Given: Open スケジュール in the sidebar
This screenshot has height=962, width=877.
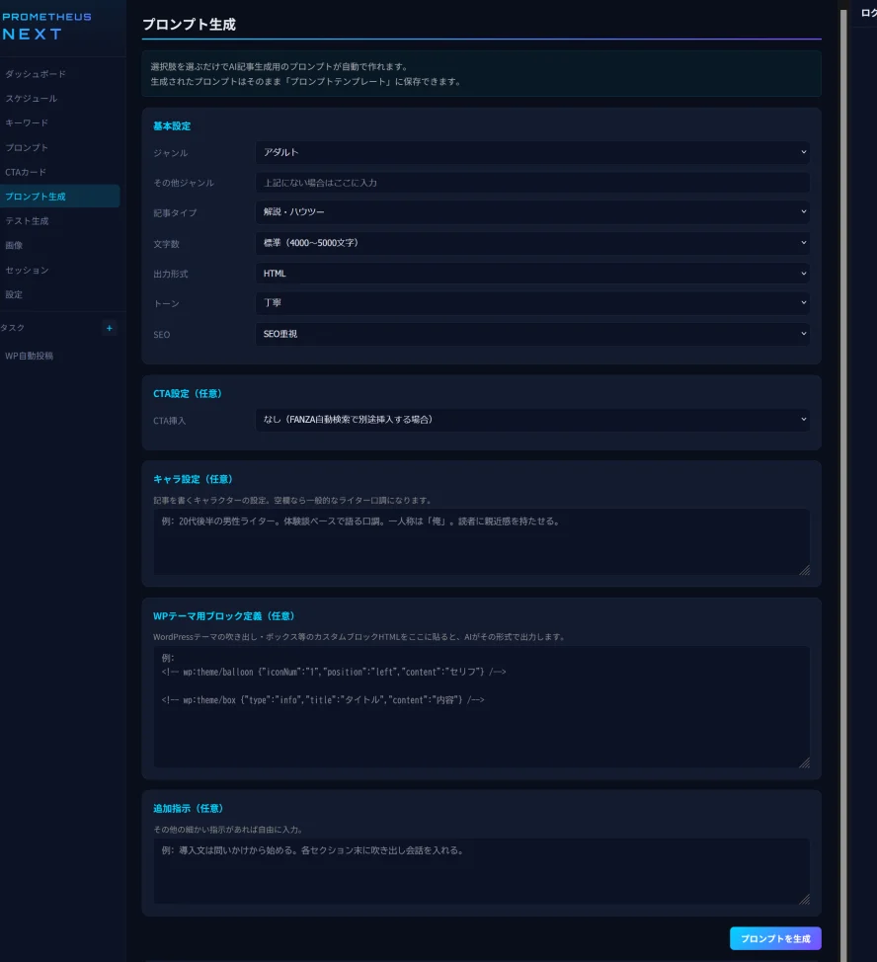Looking at the screenshot, I should pyautogui.click(x=32, y=99).
